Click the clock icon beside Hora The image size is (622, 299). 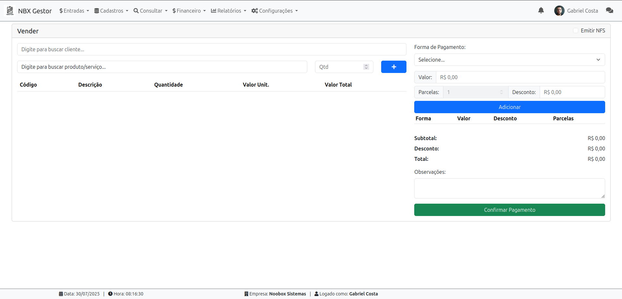click(x=110, y=294)
